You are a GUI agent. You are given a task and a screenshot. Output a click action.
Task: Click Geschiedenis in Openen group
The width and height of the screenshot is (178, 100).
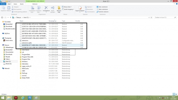click(90, 12)
